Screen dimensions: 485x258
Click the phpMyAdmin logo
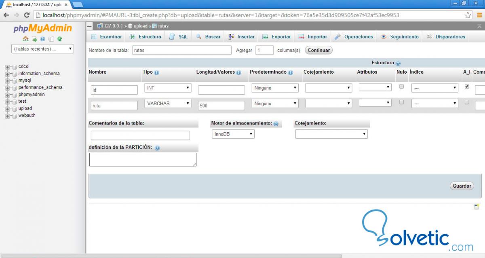42,28
